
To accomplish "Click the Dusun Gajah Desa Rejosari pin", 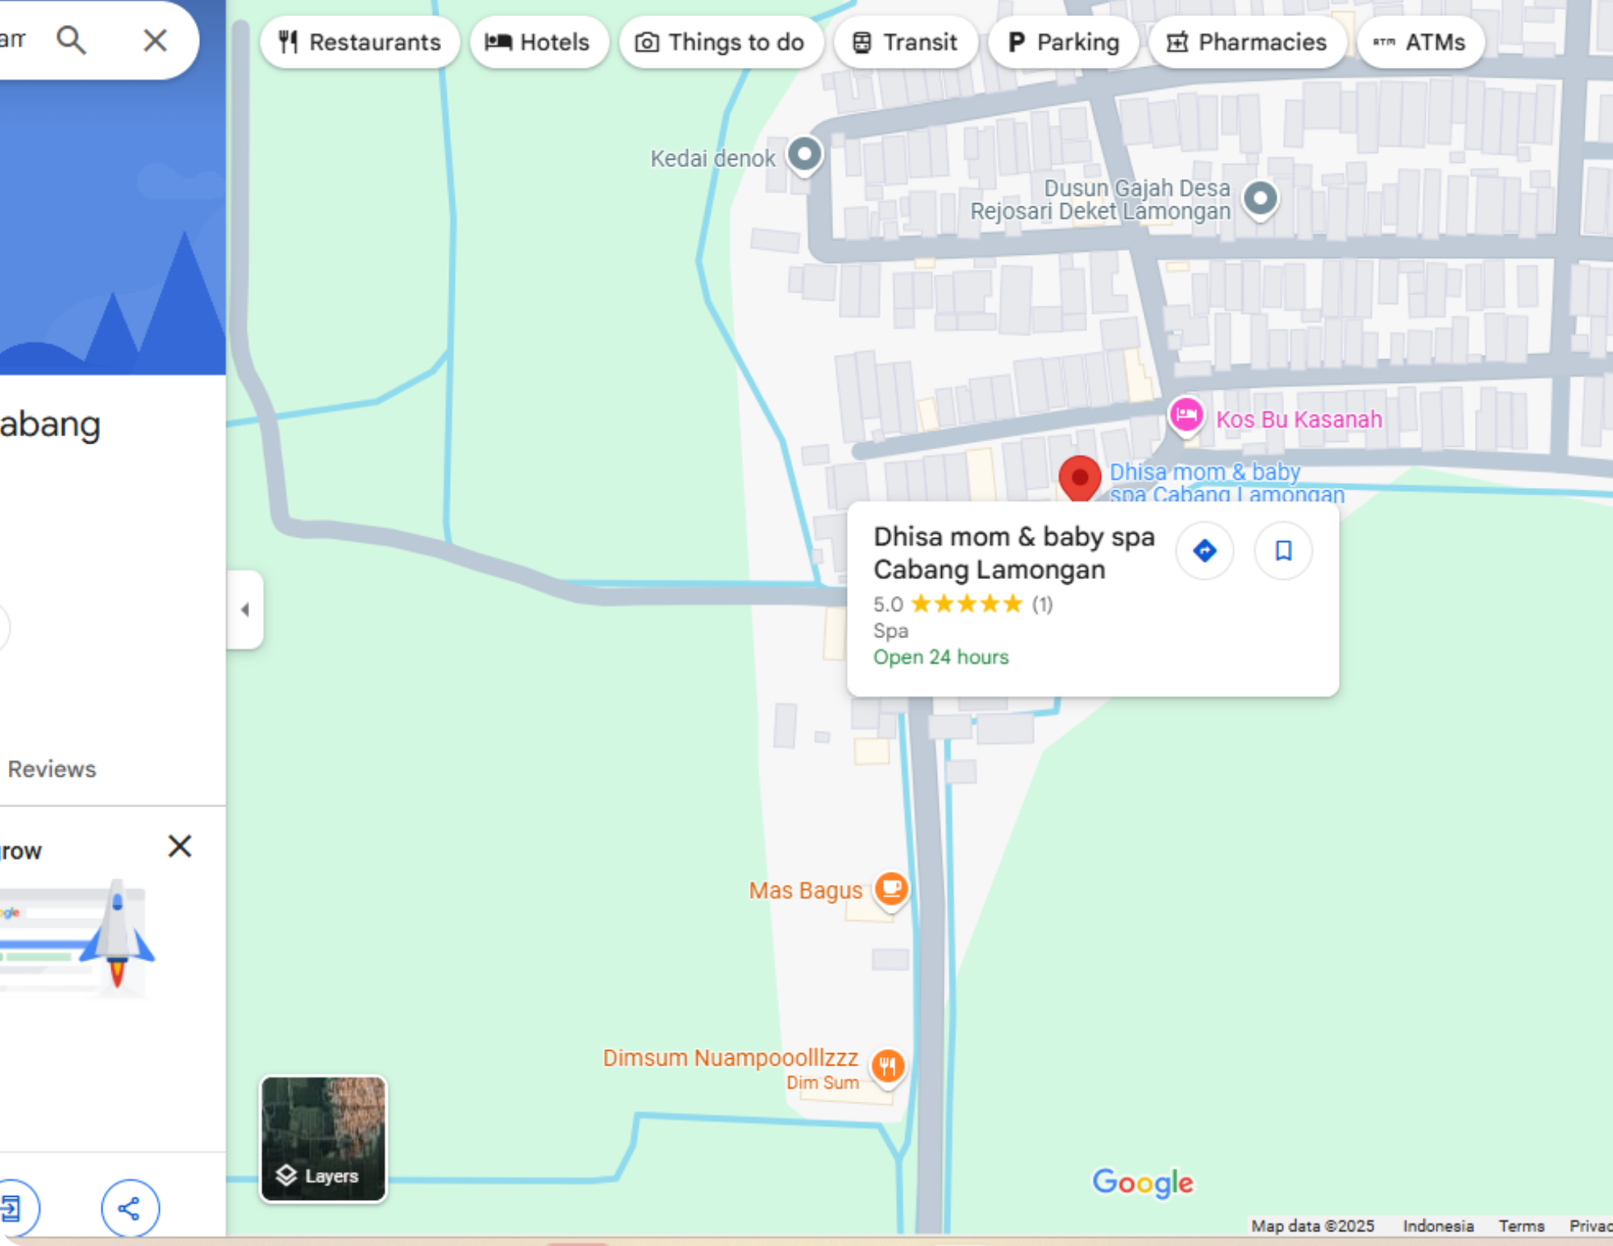I will click(x=1261, y=198).
